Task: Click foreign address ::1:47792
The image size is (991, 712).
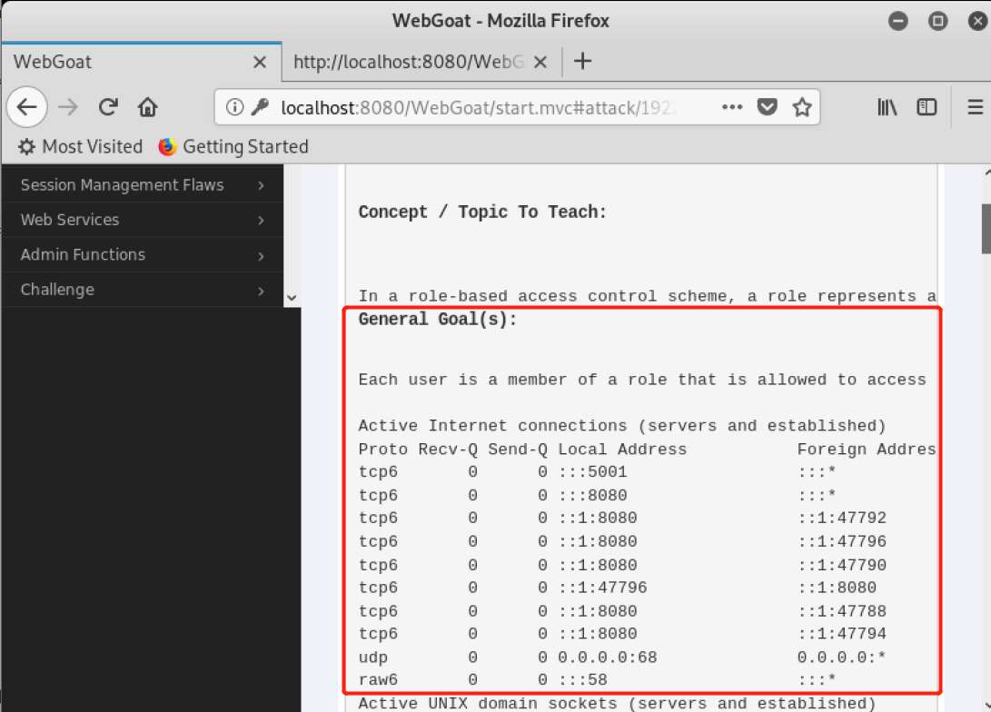Action: tap(842, 518)
